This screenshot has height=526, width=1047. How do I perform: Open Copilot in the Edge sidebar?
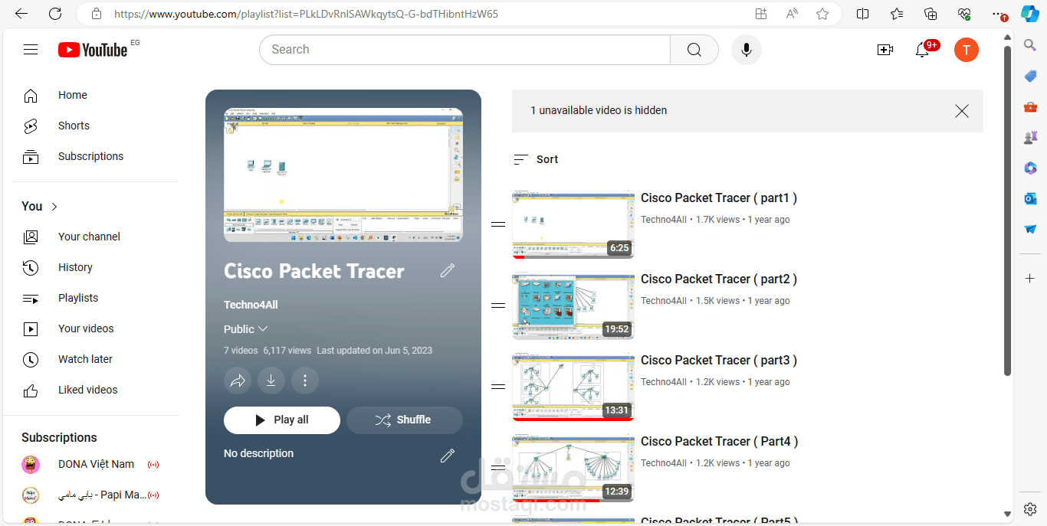click(x=1030, y=14)
